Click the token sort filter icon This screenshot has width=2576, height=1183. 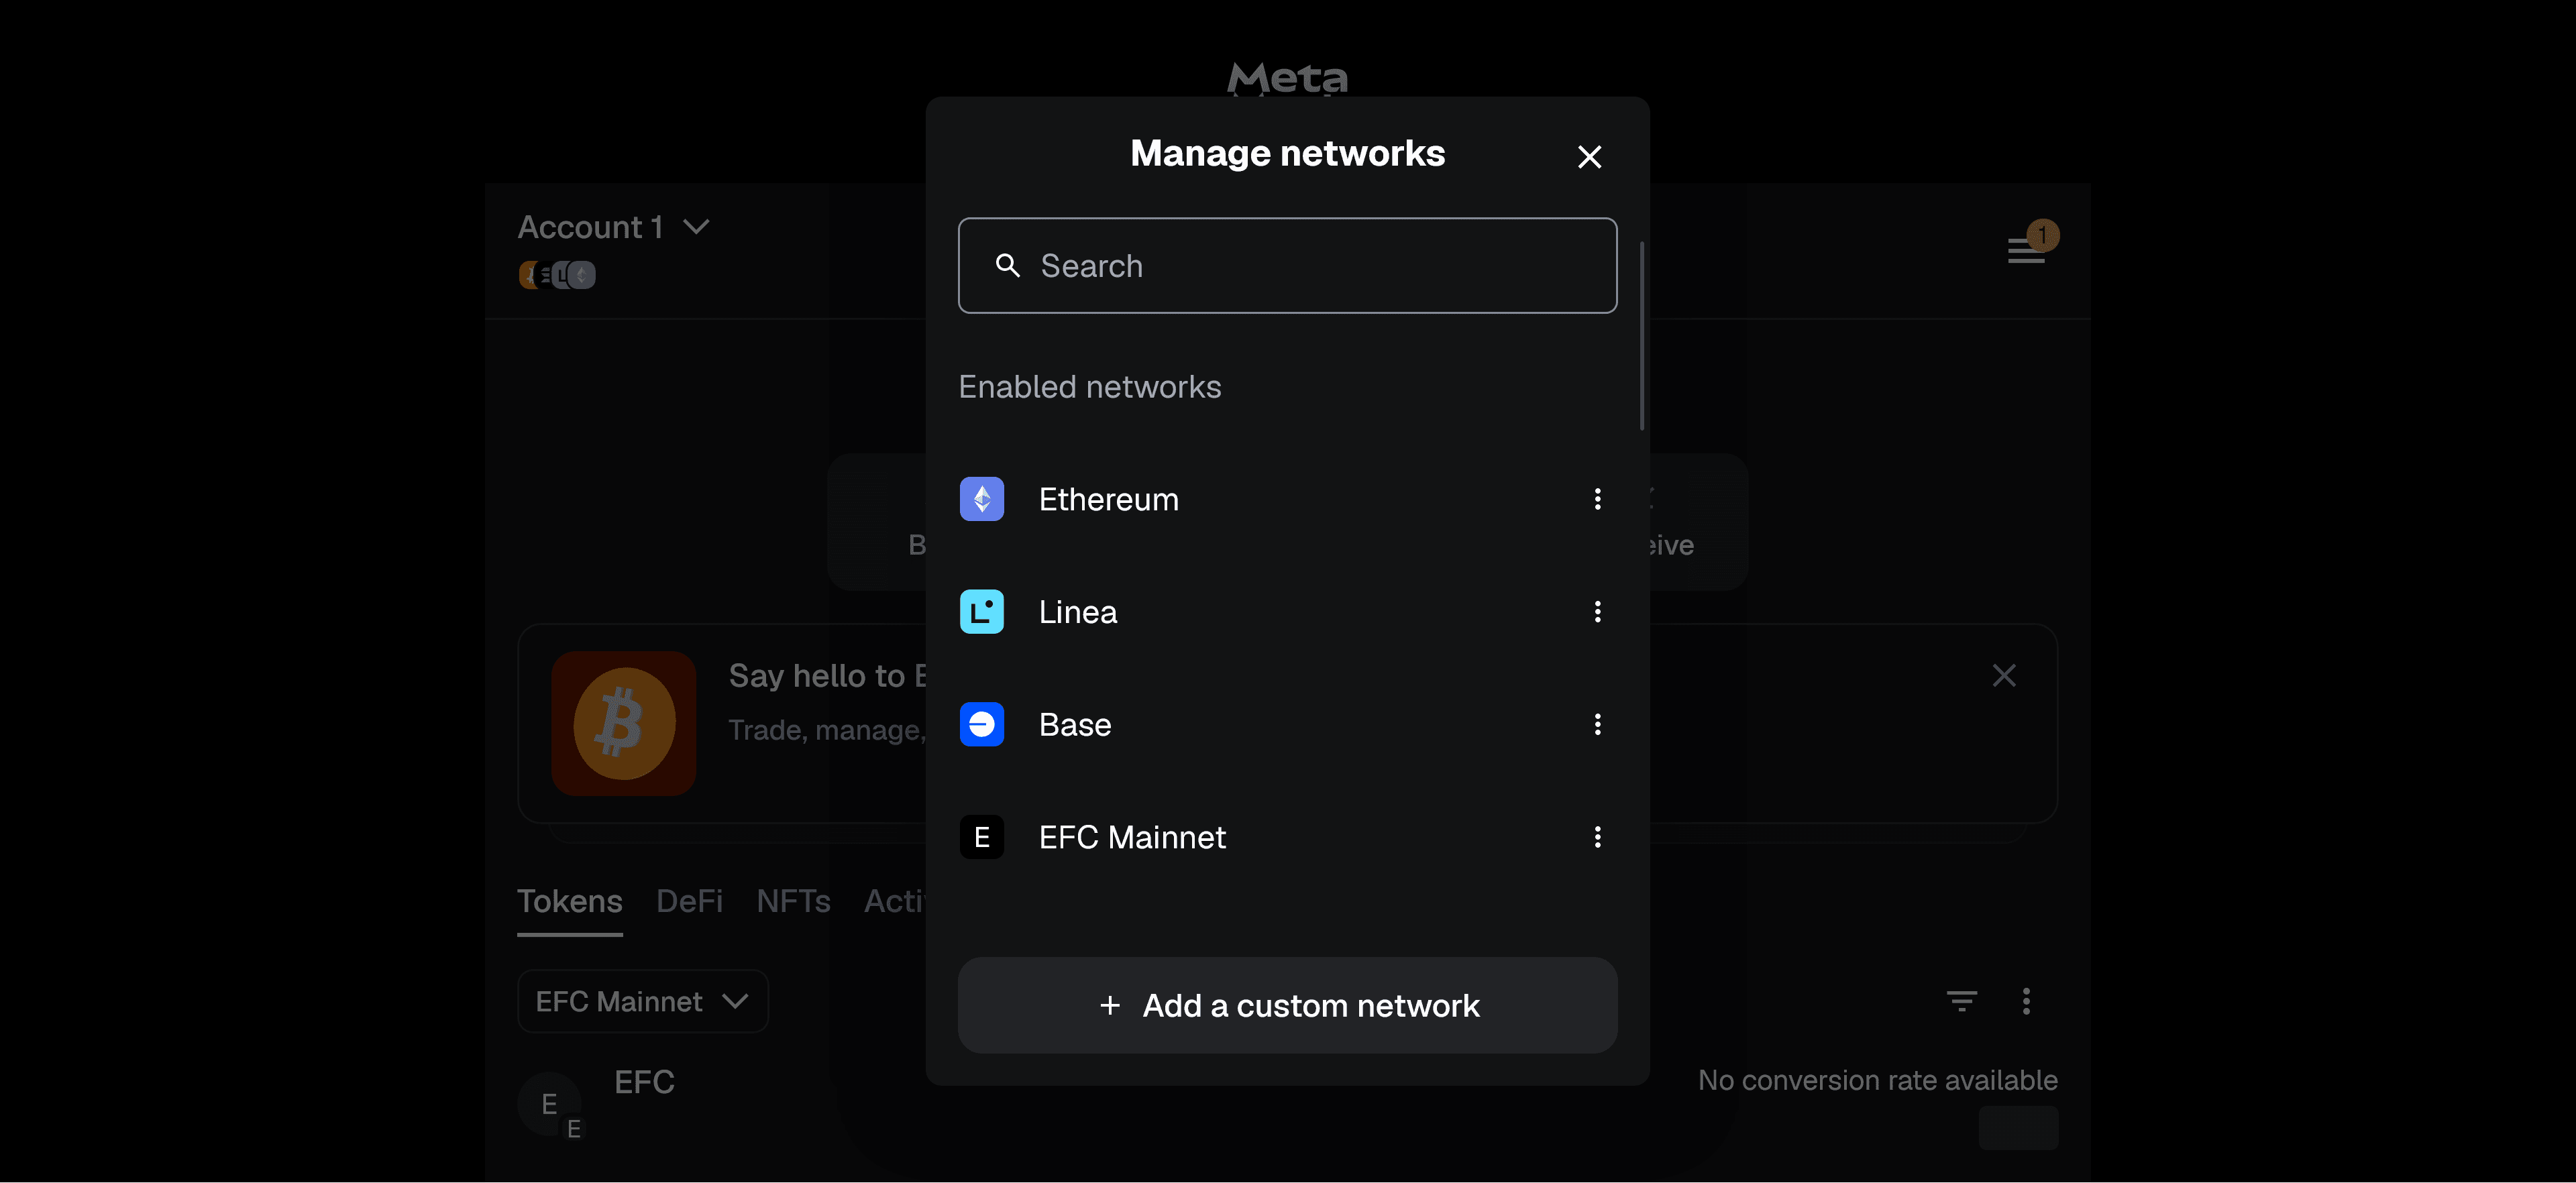[1961, 1000]
